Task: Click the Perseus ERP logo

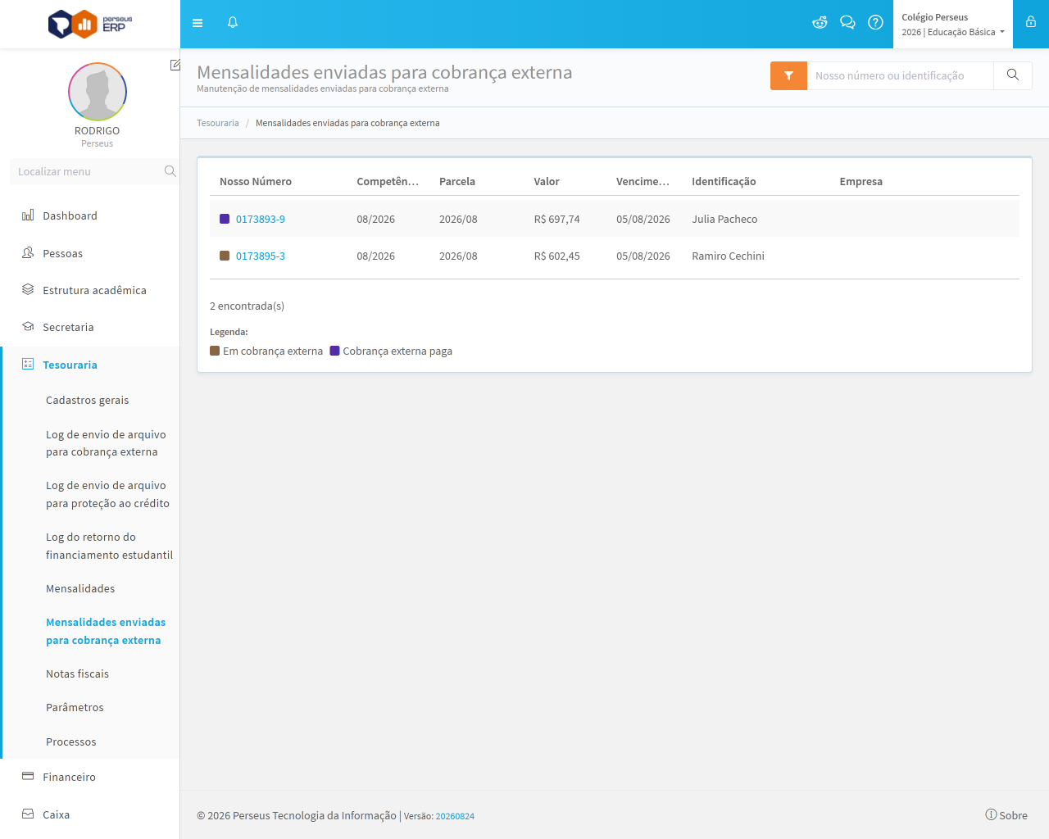Action: point(90,24)
